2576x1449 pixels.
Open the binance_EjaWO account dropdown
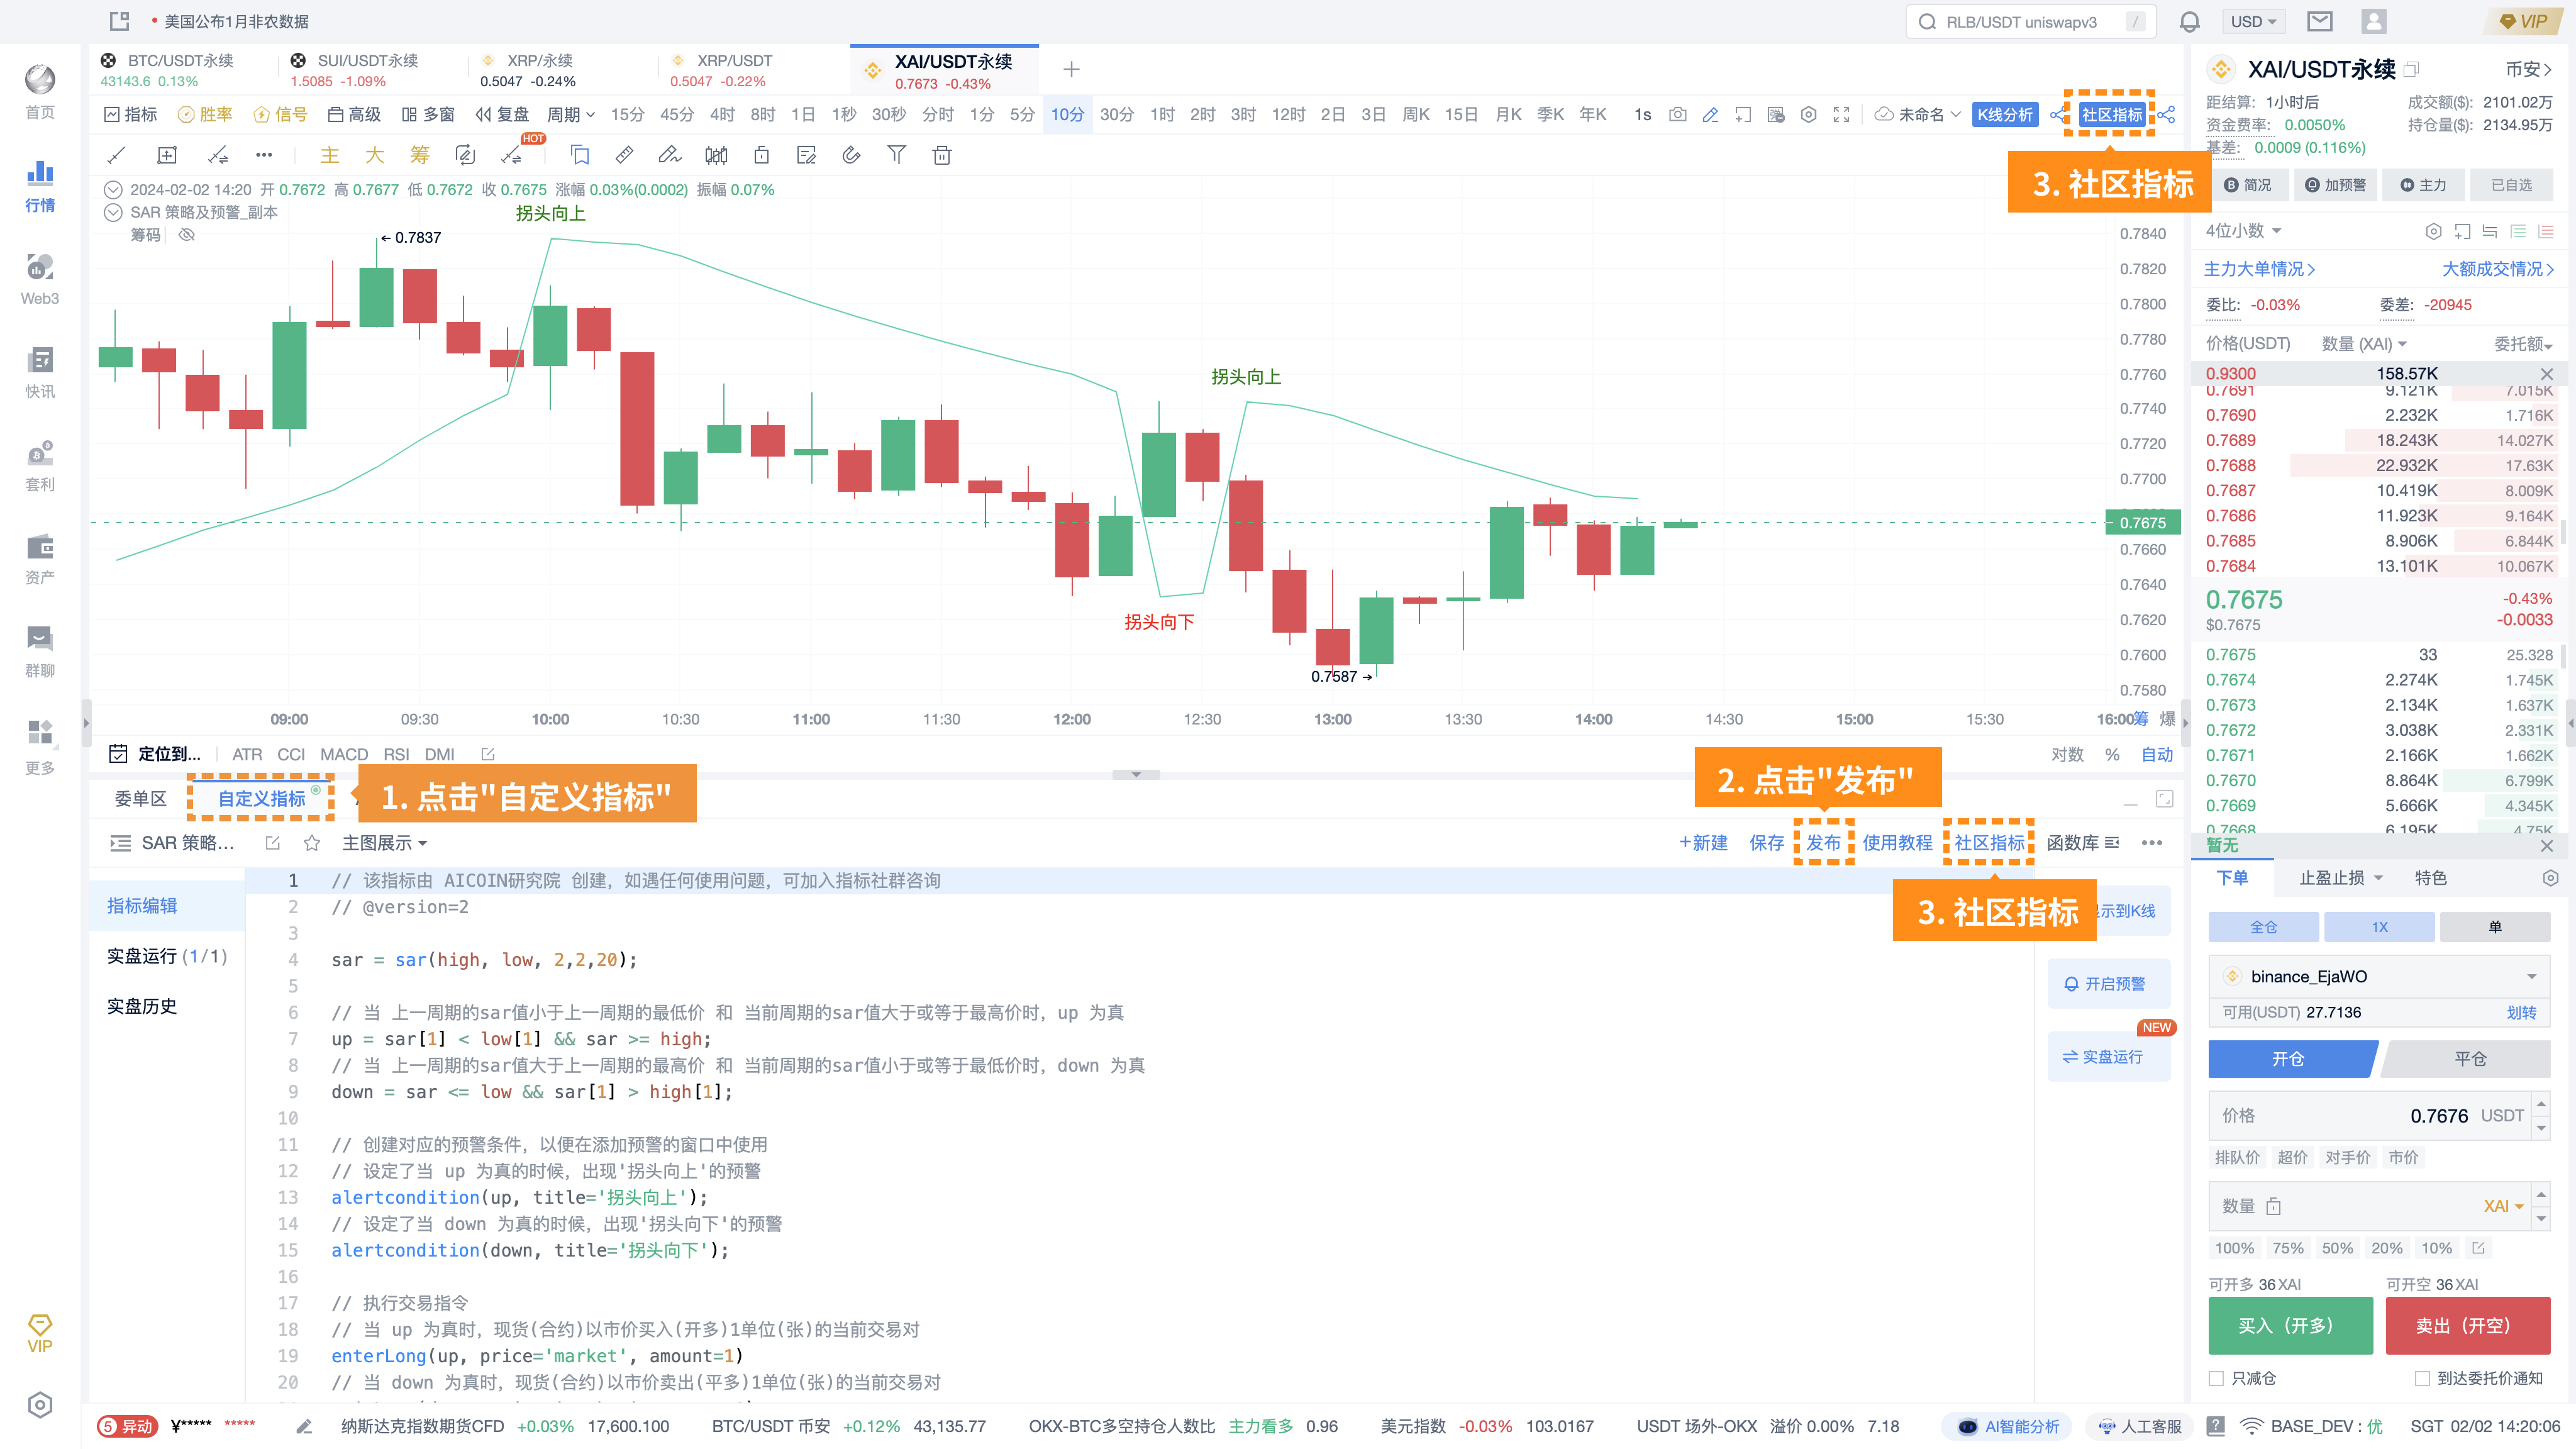point(2379,976)
